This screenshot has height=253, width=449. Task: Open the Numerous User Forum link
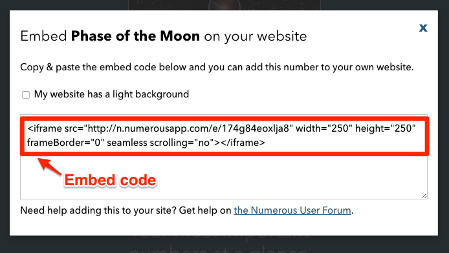point(292,210)
